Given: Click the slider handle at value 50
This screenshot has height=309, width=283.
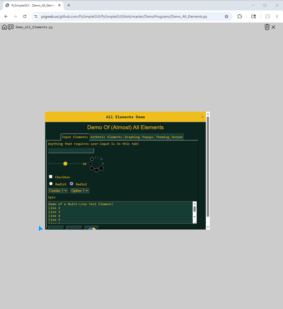Looking at the screenshot, I should [x=65, y=164].
